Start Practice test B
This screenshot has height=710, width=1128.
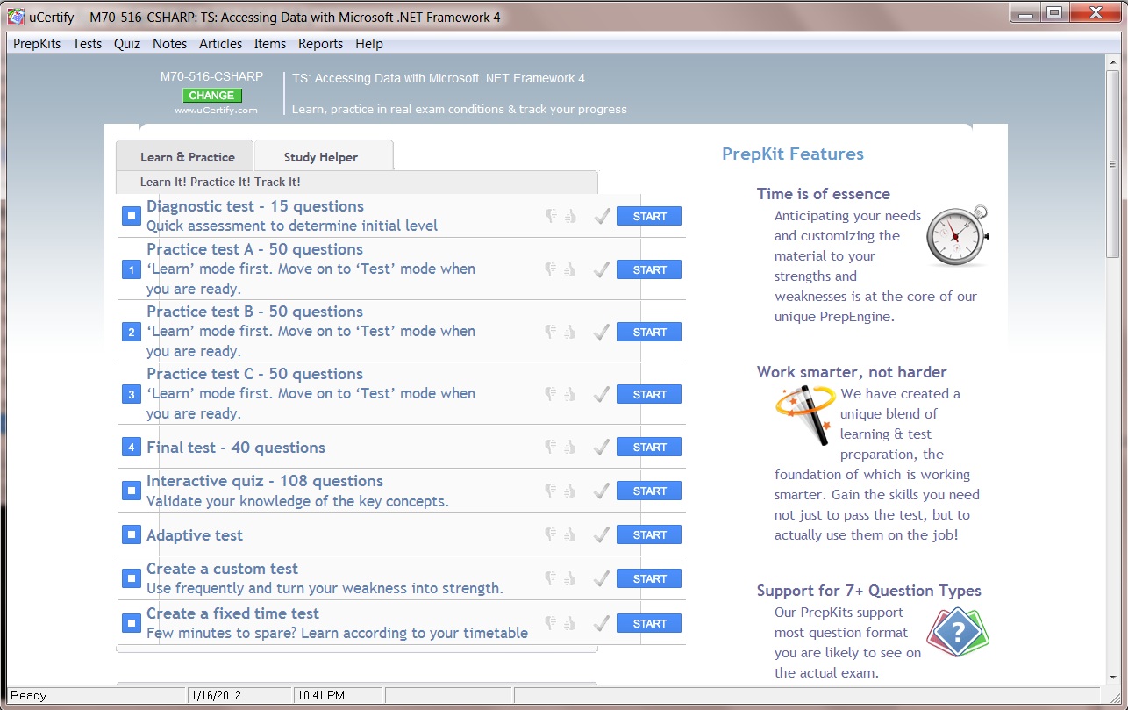pos(649,332)
